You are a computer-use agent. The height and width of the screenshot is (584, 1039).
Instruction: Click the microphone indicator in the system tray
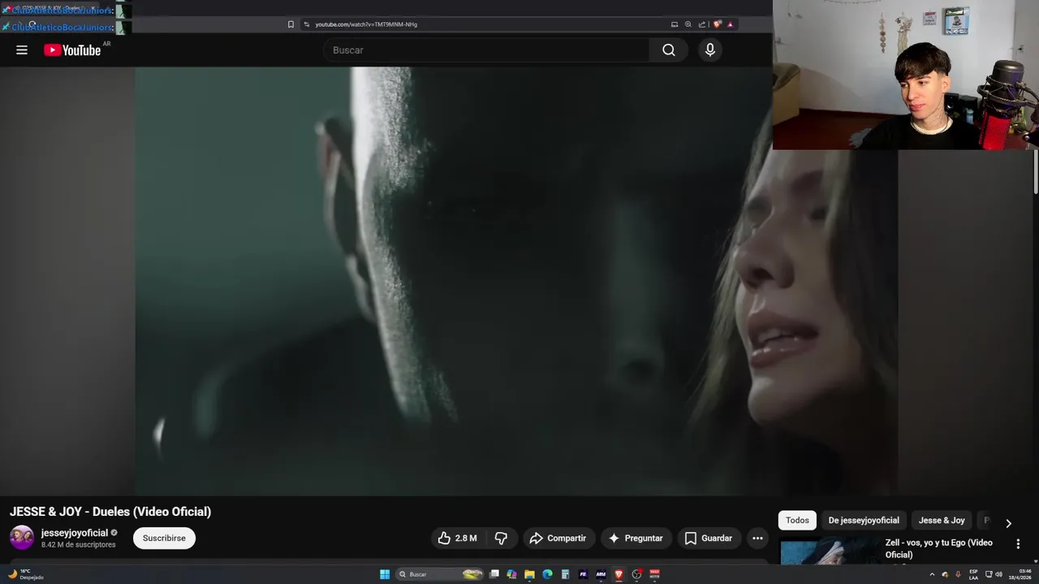click(x=958, y=574)
